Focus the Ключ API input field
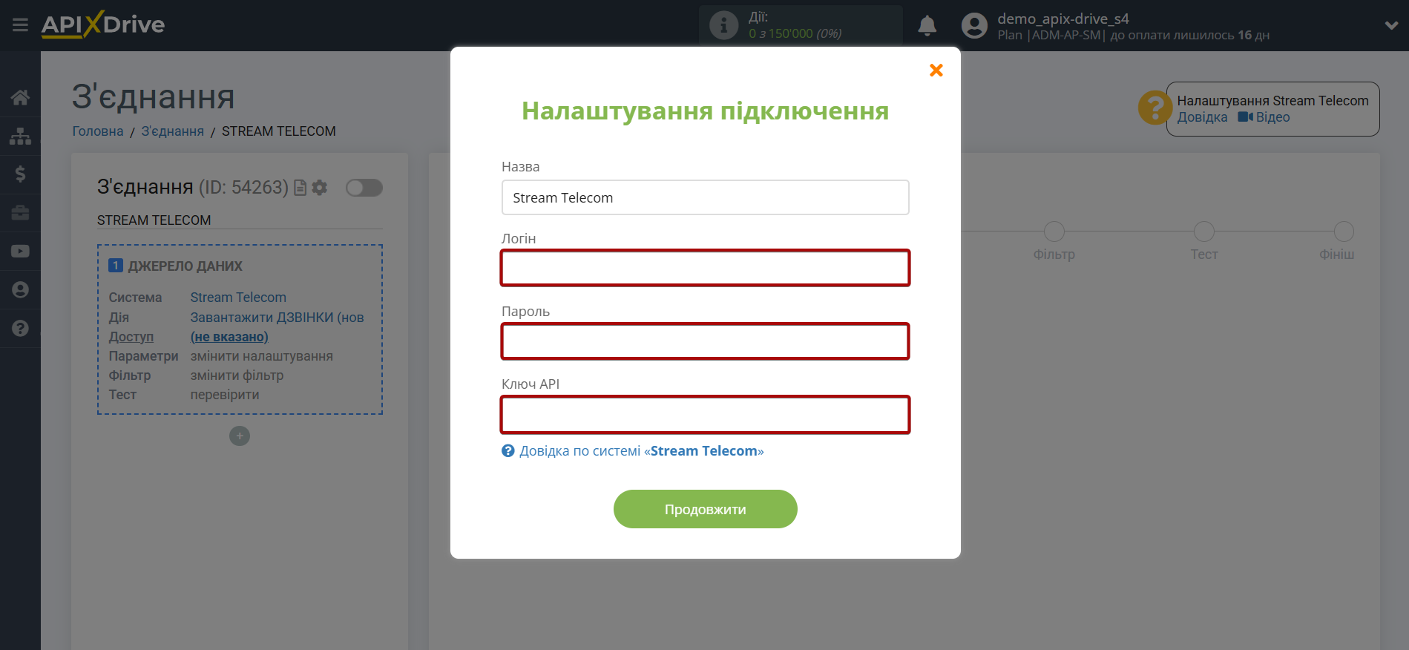Viewport: 1409px width, 650px height. [x=705, y=415]
